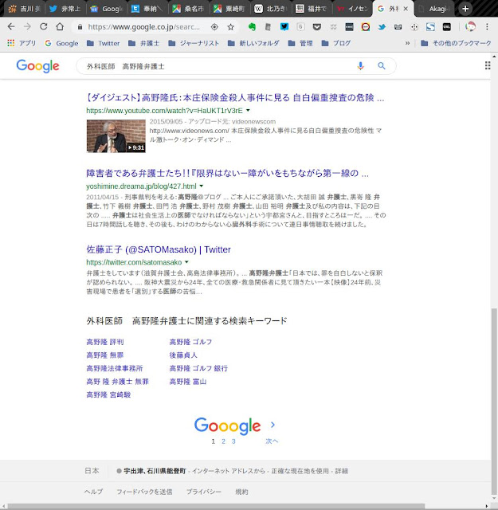Click related search 高野隆 富山
The width and height of the screenshot is (498, 510).
pyautogui.click(x=188, y=382)
